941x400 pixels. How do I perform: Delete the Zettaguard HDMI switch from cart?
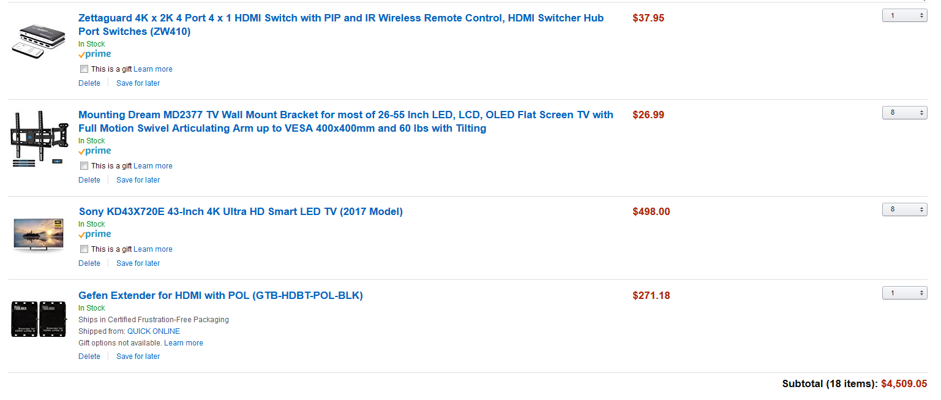pyautogui.click(x=89, y=83)
